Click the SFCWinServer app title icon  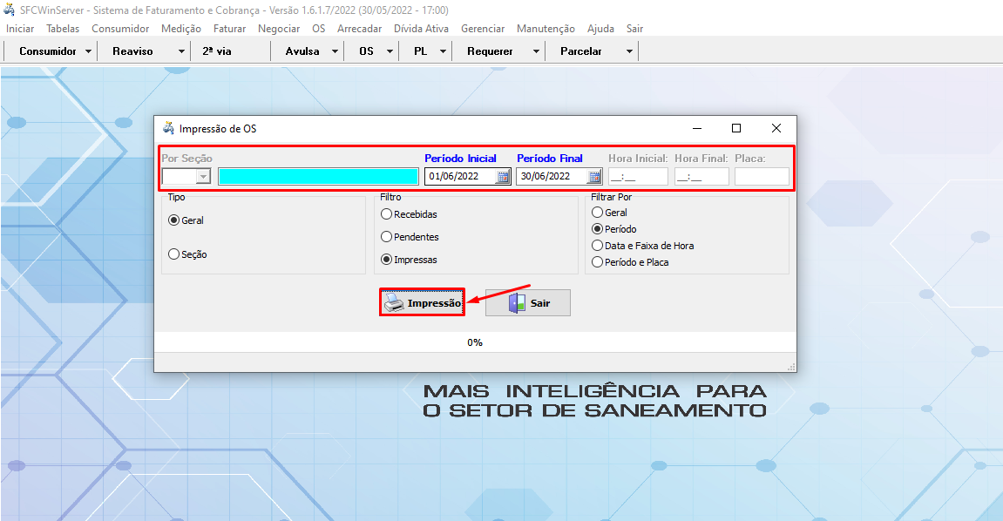click(10, 10)
